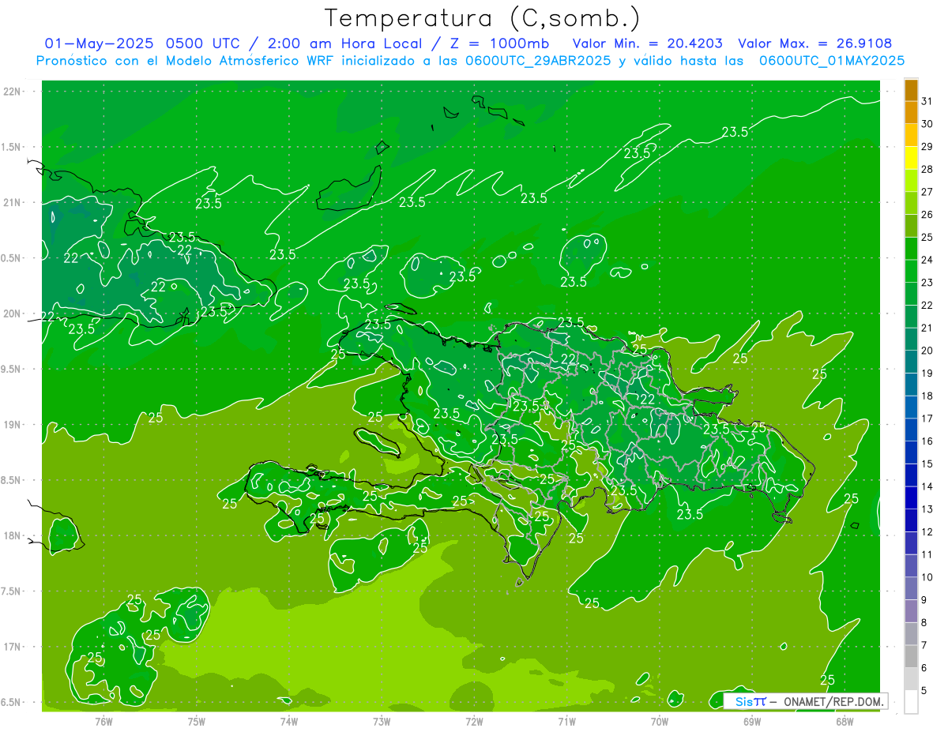Click the '76W' longitude axis label
This screenshot has width=948, height=732.
coord(103,722)
